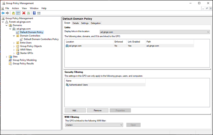Switch to the Delegation tab
The height and width of the screenshot is (135, 213).
pos(96,23)
